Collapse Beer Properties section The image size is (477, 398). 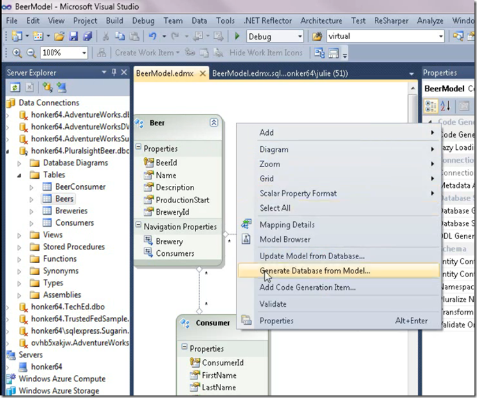pos(138,147)
